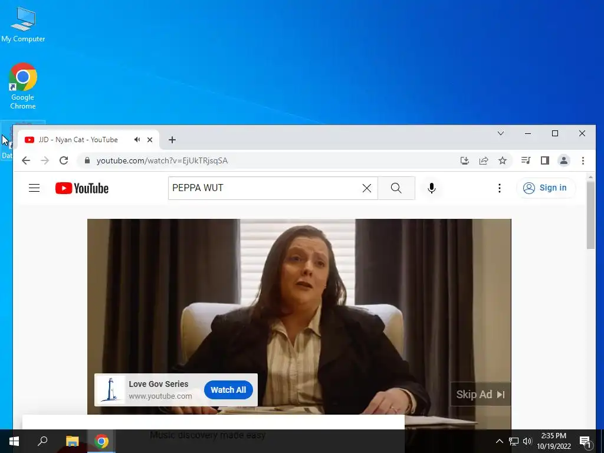
Task: Open File Explorer from the taskbar
Action: [72, 441]
